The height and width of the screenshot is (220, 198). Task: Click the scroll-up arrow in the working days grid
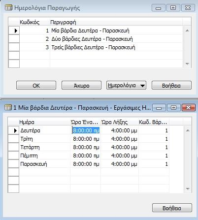188,130
